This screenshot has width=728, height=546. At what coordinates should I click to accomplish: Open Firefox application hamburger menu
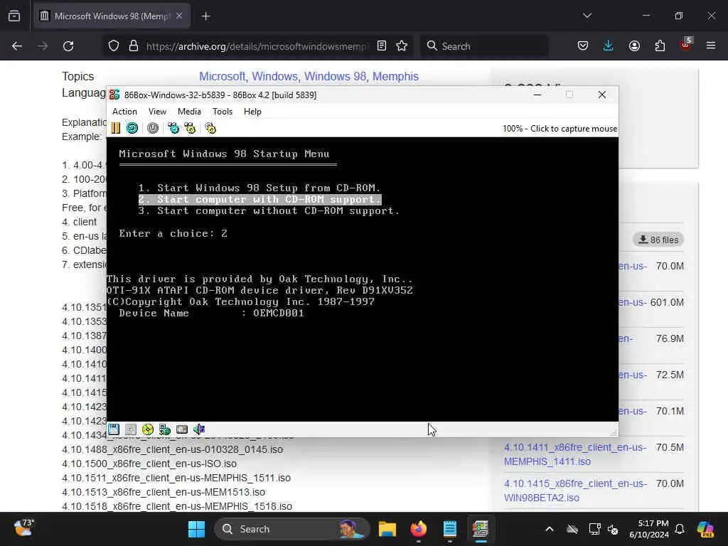[x=711, y=46]
